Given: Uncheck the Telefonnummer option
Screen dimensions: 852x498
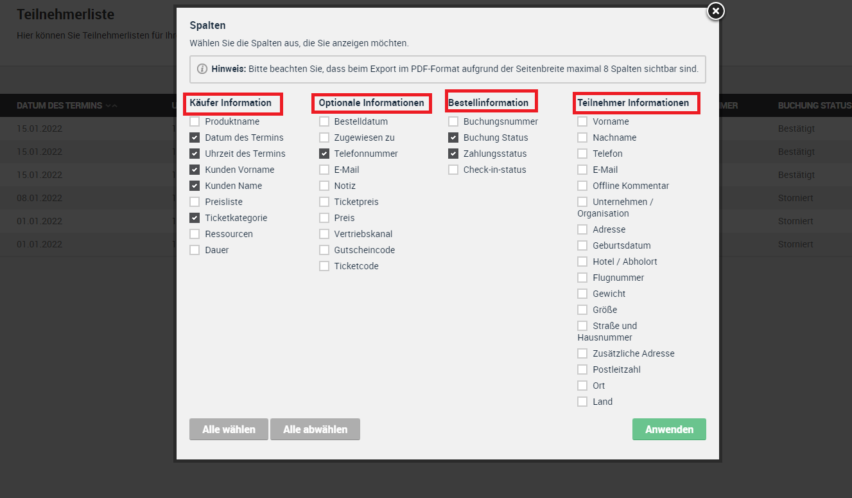Looking at the screenshot, I should (x=324, y=154).
